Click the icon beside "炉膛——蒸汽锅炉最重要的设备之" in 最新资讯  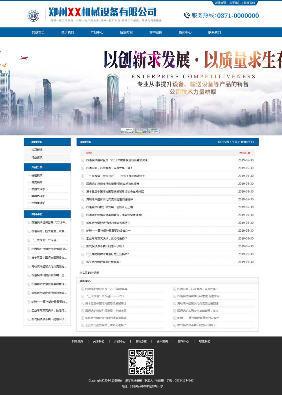coord(175,318)
